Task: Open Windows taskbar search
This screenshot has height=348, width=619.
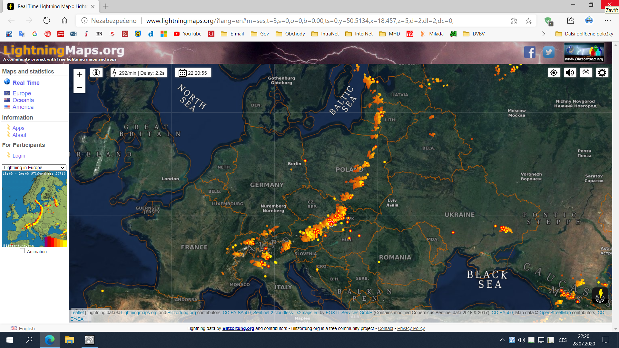Action: pyautogui.click(x=29, y=340)
